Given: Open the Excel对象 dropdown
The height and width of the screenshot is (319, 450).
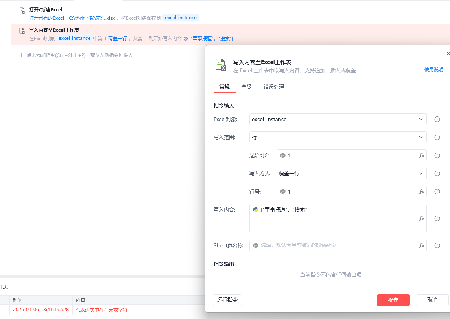Looking at the screenshot, I should (x=337, y=119).
